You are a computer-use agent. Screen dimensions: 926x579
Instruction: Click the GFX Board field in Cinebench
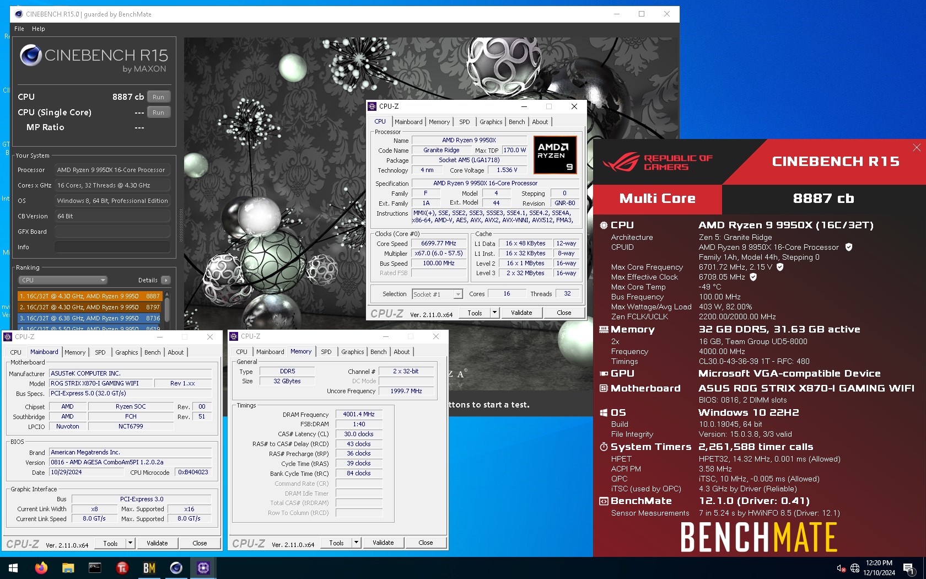pyautogui.click(x=112, y=232)
